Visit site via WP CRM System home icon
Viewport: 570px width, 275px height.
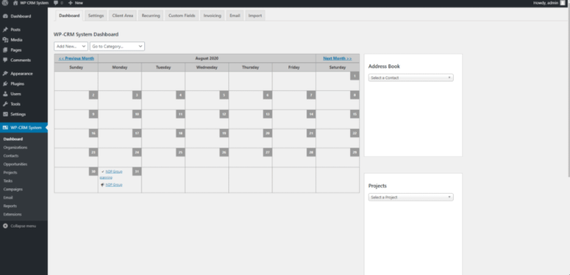[15, 3]
